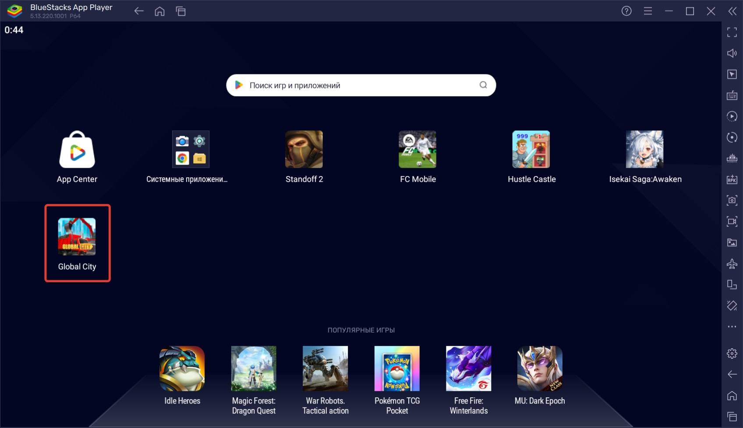The width and height of the screenshot is (743, 428).
Task: Open BlueStacks settings gear
Action: (x=732, y=353)
